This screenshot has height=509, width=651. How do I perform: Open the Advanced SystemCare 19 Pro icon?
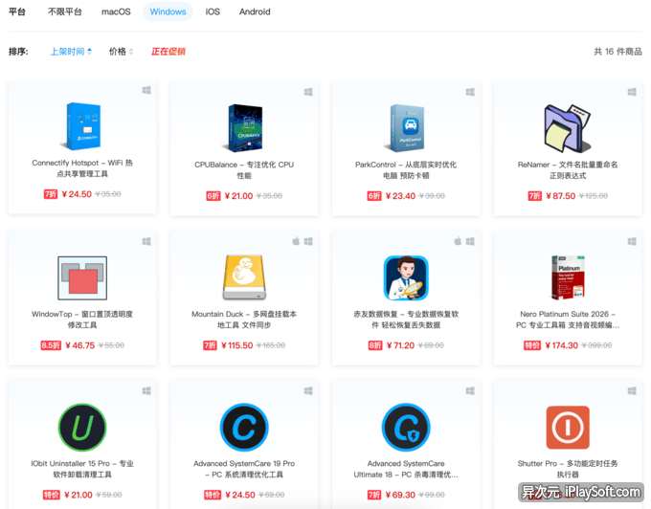[244, 428]
